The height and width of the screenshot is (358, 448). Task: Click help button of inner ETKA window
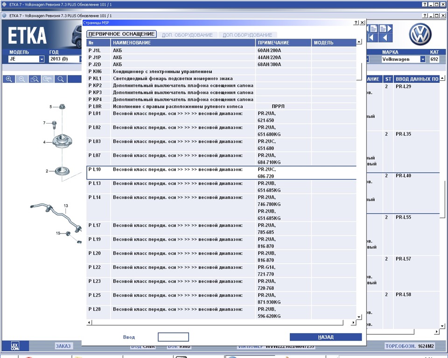click(425, 15)
